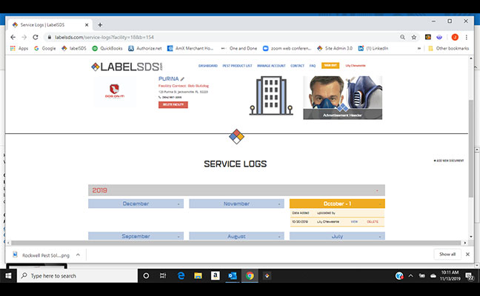Click the page vertical scrollbar thumb

[x=471, y=148]
